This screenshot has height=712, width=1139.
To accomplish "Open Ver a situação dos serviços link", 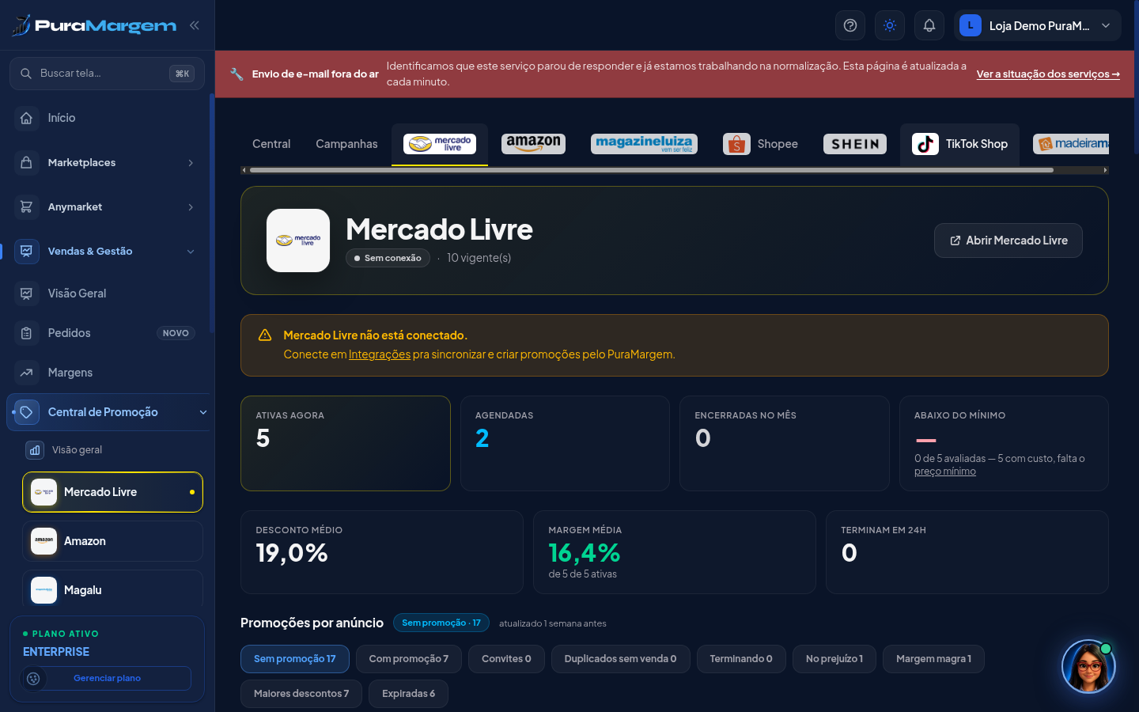I will pos(1048,74).
